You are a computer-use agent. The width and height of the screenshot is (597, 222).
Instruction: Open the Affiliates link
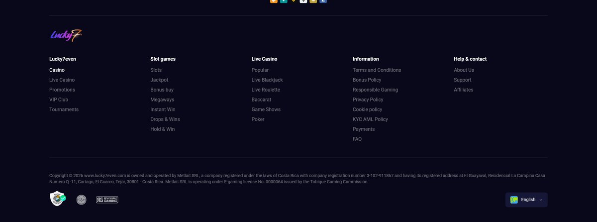click(463, 90)
